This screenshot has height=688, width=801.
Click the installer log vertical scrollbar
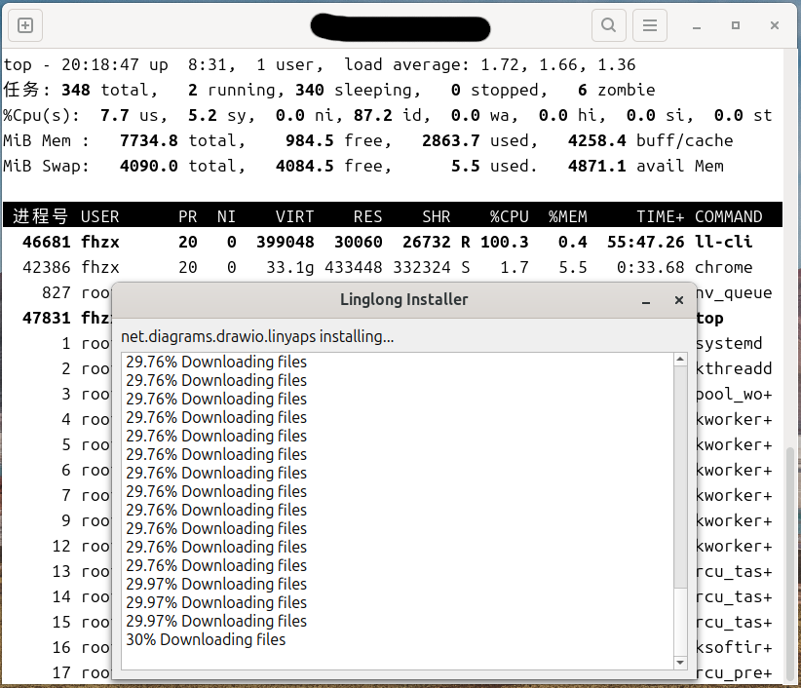(680, 511)
